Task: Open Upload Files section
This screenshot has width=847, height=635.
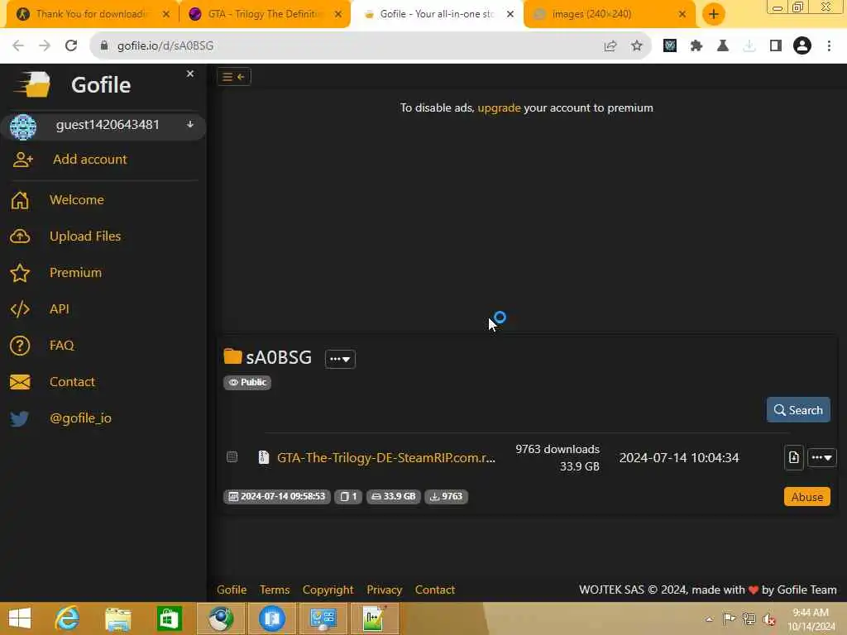Action: (x=85, y=236)
